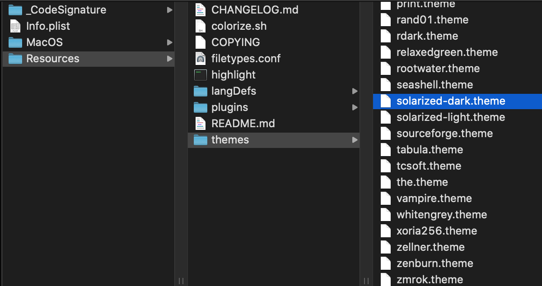
Task: Click the filetypes.conf file icon
Action: [x=200, y=59]
